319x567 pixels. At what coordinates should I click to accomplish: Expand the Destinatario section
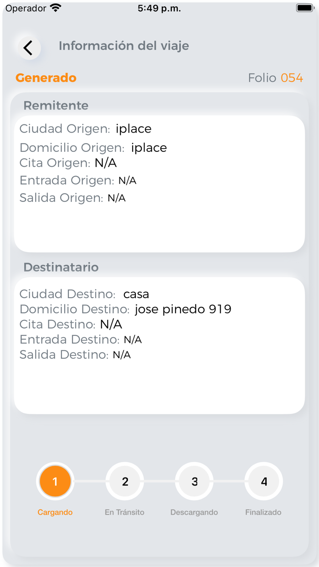[x=61, y=267]
